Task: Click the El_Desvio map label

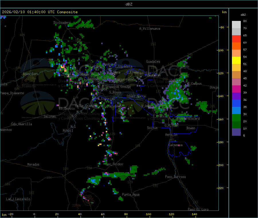Action: [x=67, y=109]
